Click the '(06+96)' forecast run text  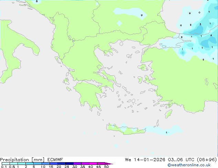click(x=207, y=160)
